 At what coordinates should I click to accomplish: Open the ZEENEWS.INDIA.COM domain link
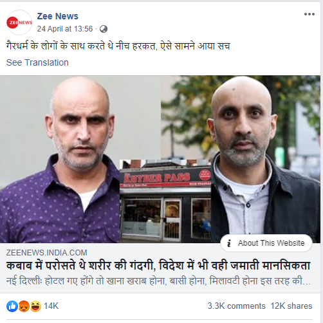point(46,253)
